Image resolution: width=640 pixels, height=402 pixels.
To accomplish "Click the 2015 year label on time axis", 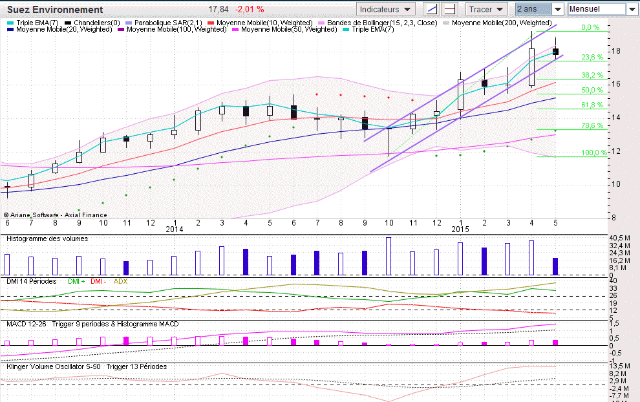I will coord(460,229).
